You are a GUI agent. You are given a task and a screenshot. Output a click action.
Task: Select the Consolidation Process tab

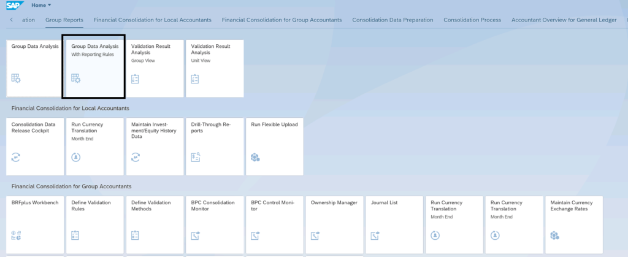coord(472,20)
